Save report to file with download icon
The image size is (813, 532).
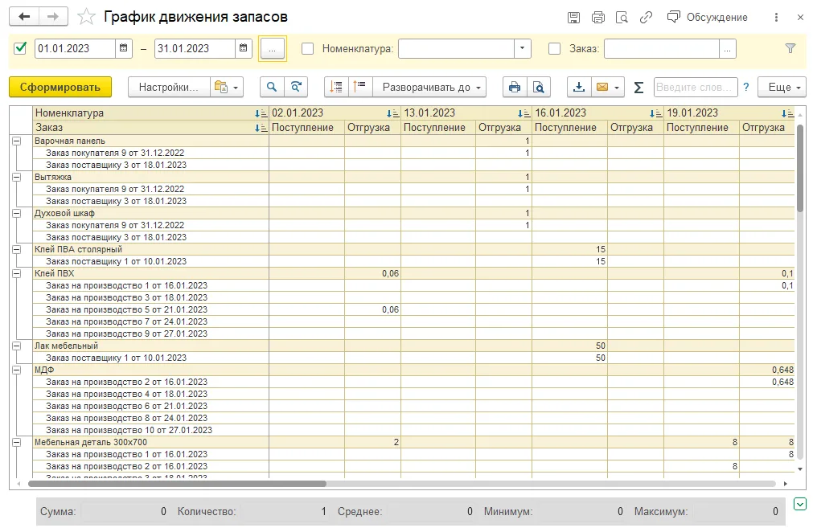(x=579, y=87)
